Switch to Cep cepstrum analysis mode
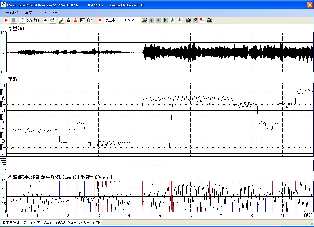 tap(90, 20)
